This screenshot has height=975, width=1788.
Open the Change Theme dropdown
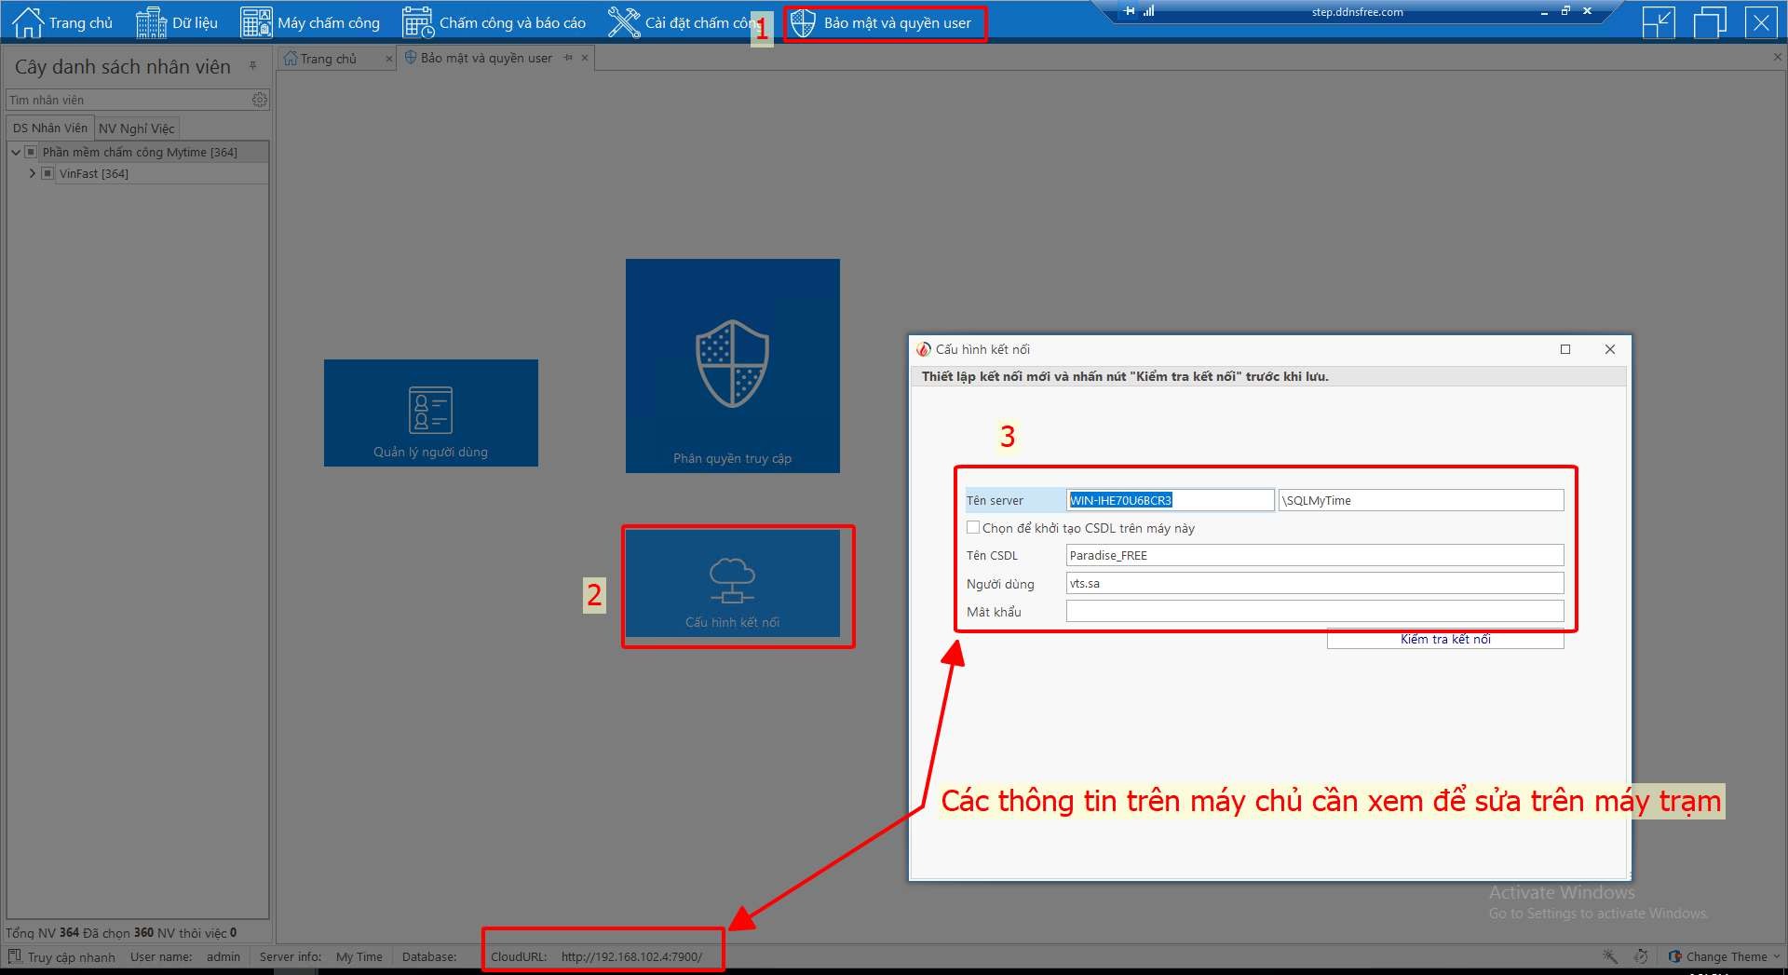point(1725,956)
